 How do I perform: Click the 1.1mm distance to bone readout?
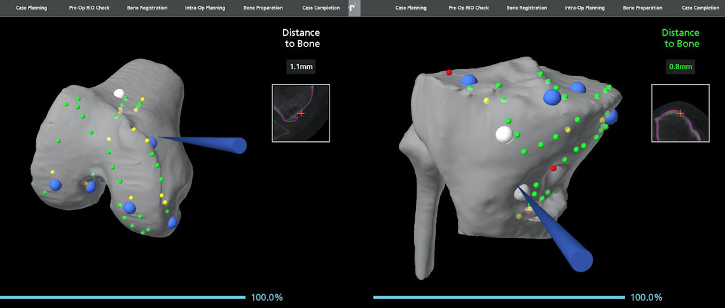(x=301, y=66)
